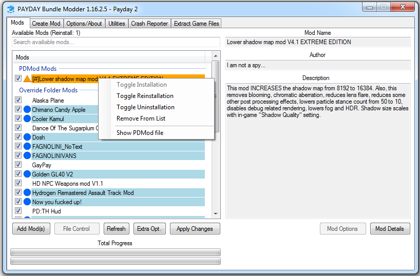This screenshot has height=276, width=420.
Task: Select Toggle Uninstallation from context menu
Action: [157, 107]
